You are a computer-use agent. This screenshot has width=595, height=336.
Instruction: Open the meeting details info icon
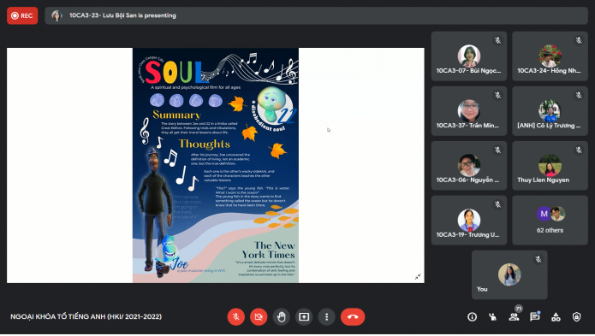[472, 316]
